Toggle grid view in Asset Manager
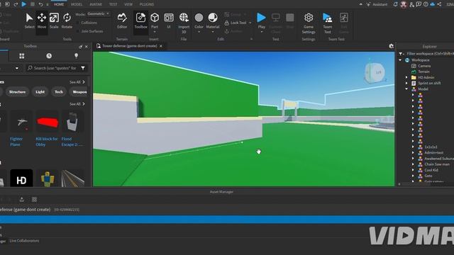Screen dimensions: 454x255 [35, 200]
